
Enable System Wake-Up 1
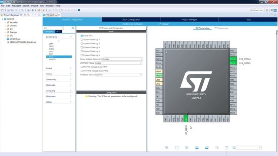82,39
